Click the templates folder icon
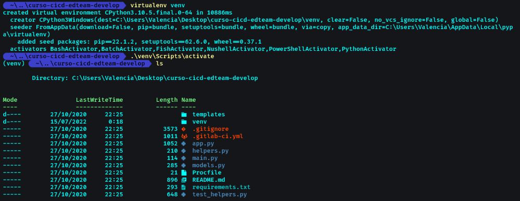The height and width of the screenshot is (201, 520). (184, 115)
